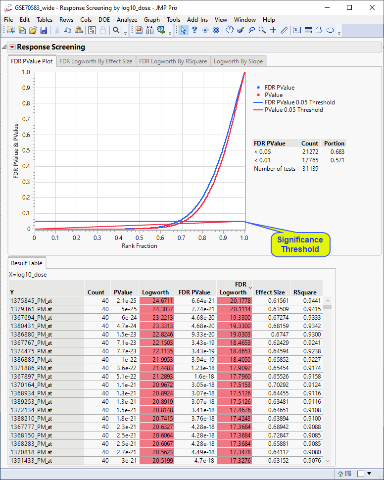Switch to Logworth By Slope tab
This screenshot has height=480, width=384.
tap(239, 61)
